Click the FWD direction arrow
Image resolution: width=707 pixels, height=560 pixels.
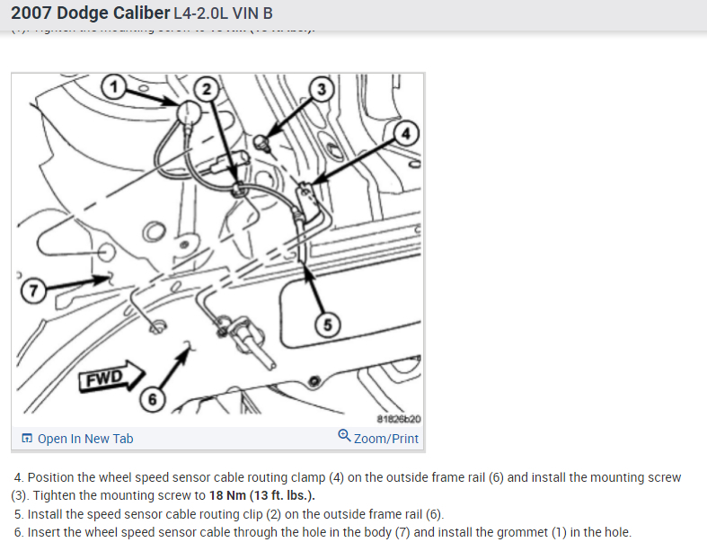(111, 377)
